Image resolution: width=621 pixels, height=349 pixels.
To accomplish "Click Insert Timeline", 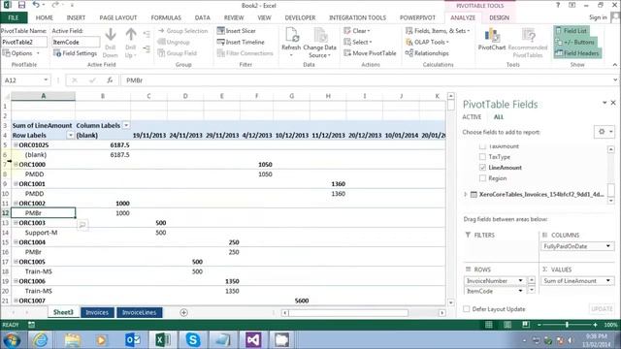I will pyautogui.click(x=241, y=42).
